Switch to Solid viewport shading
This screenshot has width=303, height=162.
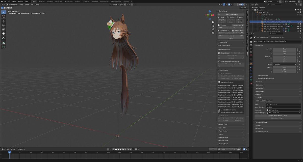(239, 5)
